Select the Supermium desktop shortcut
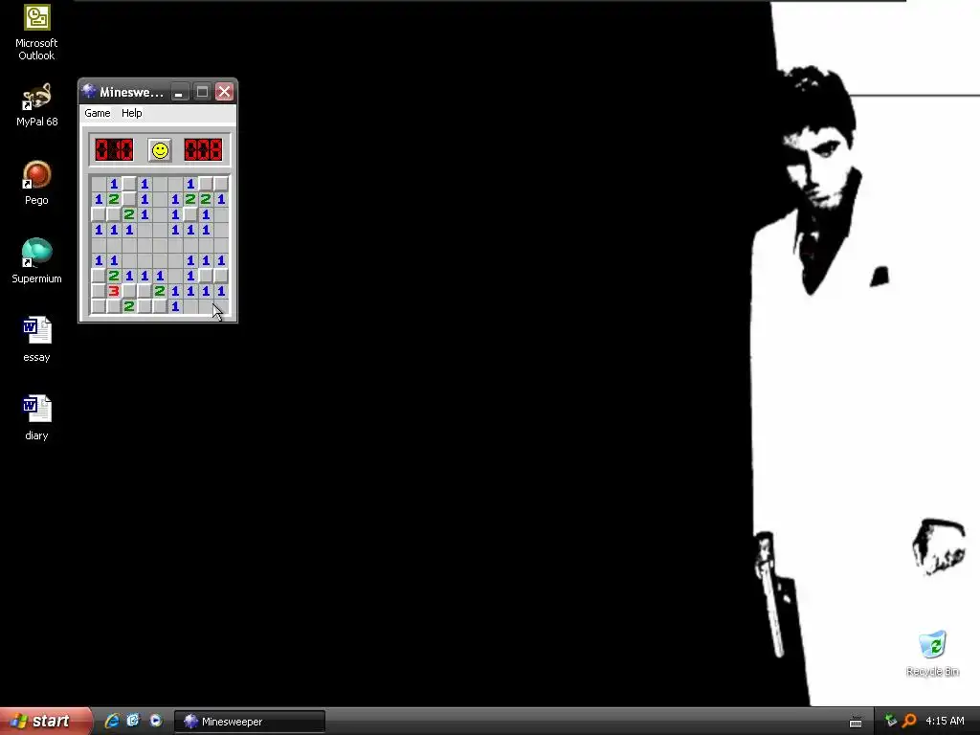Screen dimensions: 980x735 pos(36,261)
